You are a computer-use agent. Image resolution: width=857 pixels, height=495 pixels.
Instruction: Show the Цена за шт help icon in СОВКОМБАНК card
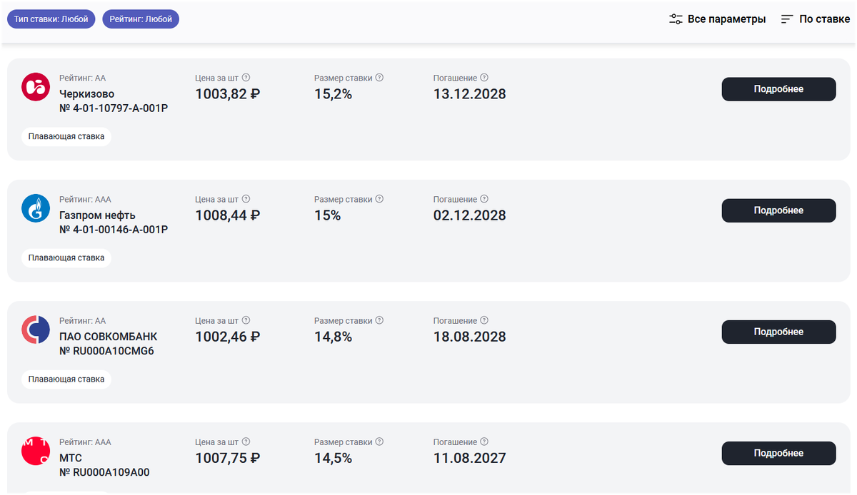[x=246, y=320]
